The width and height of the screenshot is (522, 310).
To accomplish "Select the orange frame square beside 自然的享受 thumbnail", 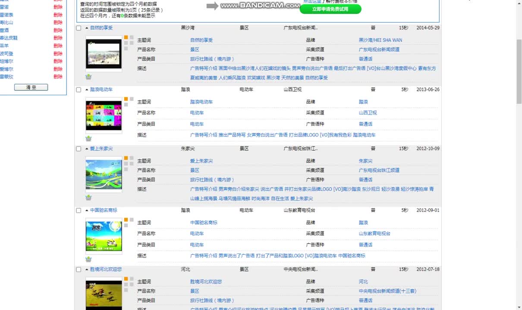I will 126,37.
